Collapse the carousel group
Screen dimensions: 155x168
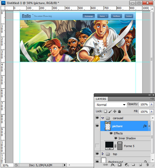coord(102,118)
